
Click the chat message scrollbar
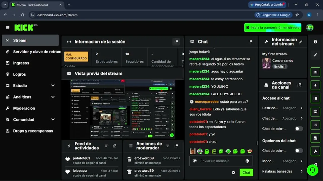click(257, 143)
